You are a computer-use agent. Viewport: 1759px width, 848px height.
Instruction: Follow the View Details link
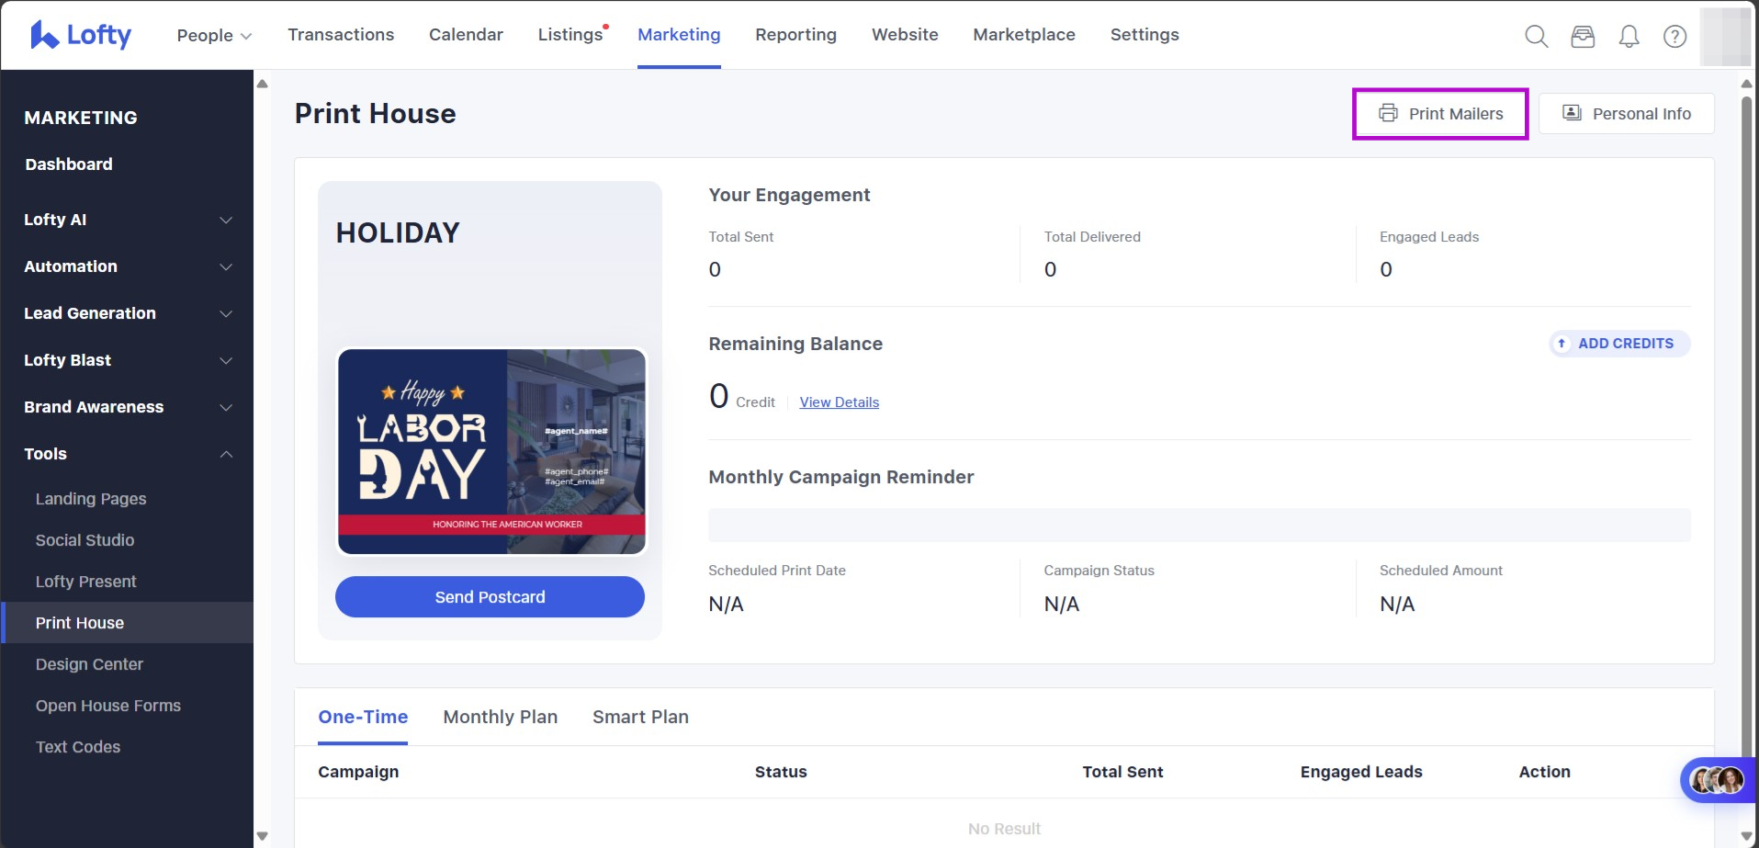[839, 402]
